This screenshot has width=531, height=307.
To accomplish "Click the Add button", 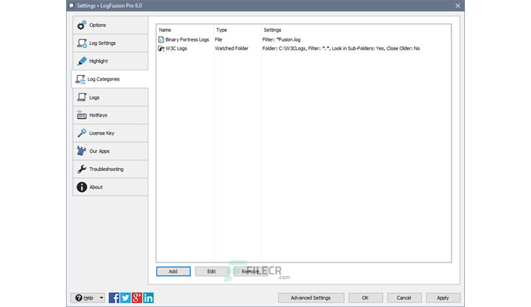I will 173,271.
